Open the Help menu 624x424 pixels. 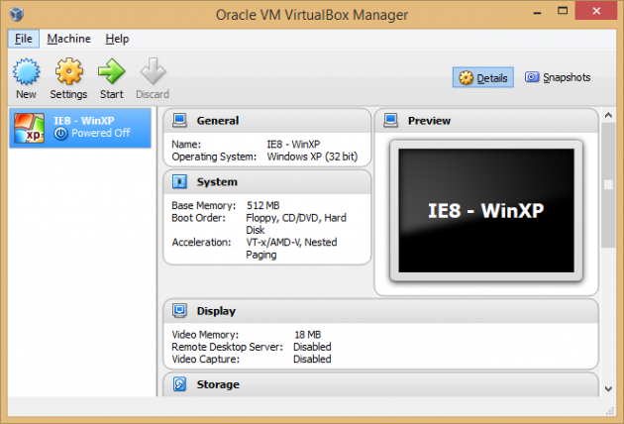pos(117,39)
